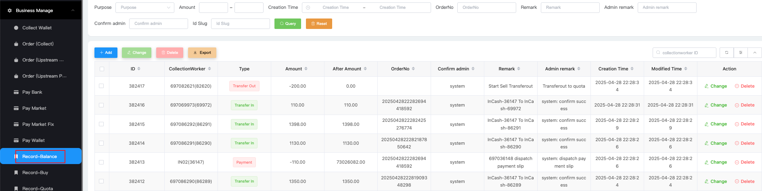The width and height of the screenshot is (762, 191).
Task: Open the Purpose dropdown
Action: [144, 8]
